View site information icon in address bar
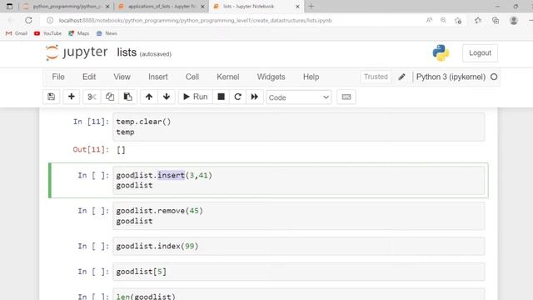The height and width of the screenshot is (300, 533). pyautogui.click(x=50, y=20)
